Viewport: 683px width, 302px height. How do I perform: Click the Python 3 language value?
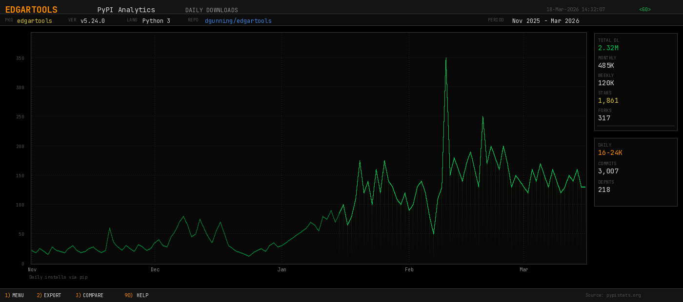coord(156,21)
